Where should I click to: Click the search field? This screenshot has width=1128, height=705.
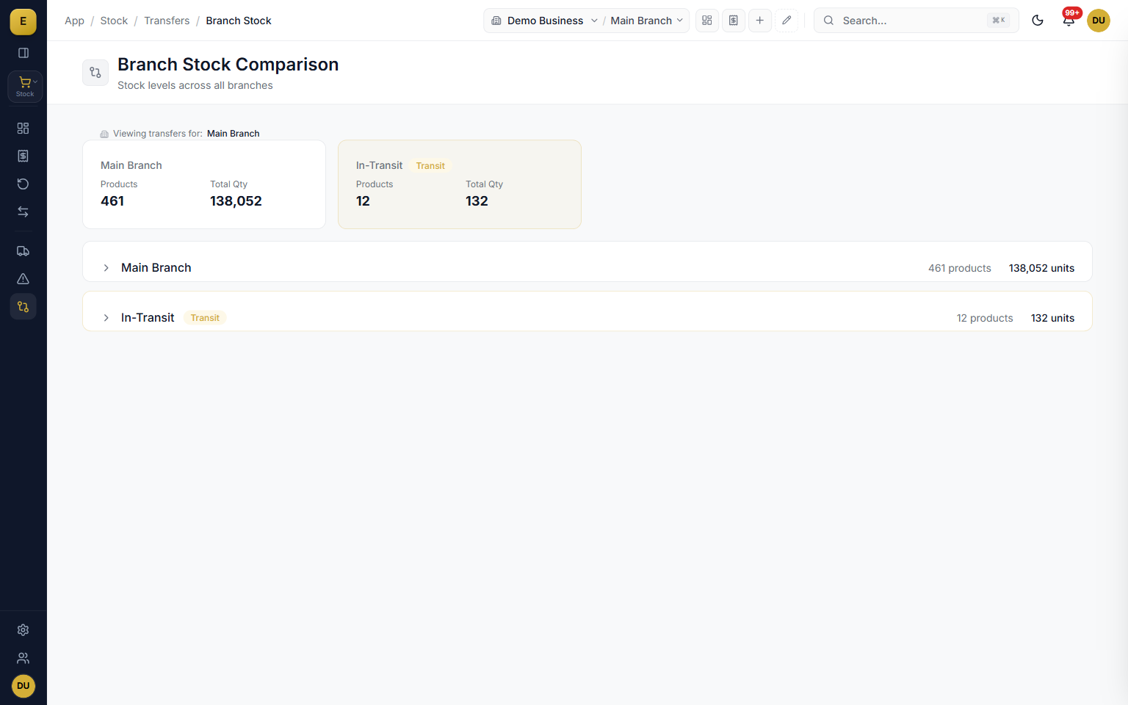pyautogui.click(x=916, y=21)
